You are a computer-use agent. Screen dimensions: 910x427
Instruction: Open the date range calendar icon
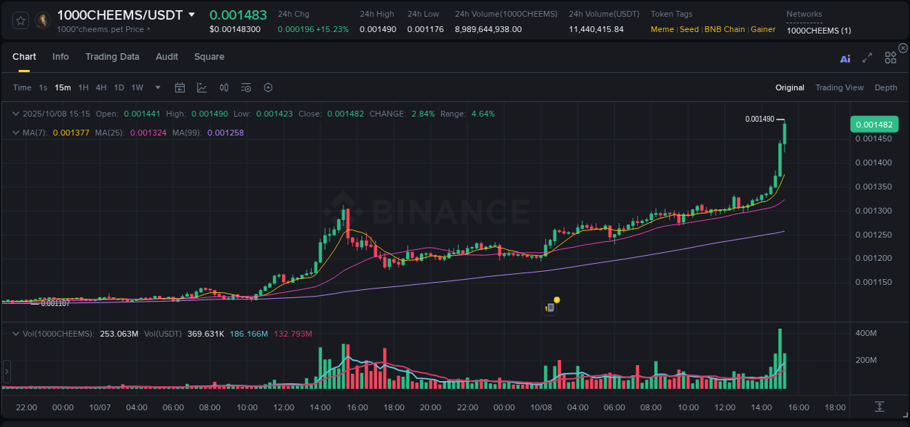[x=180, y=87]
